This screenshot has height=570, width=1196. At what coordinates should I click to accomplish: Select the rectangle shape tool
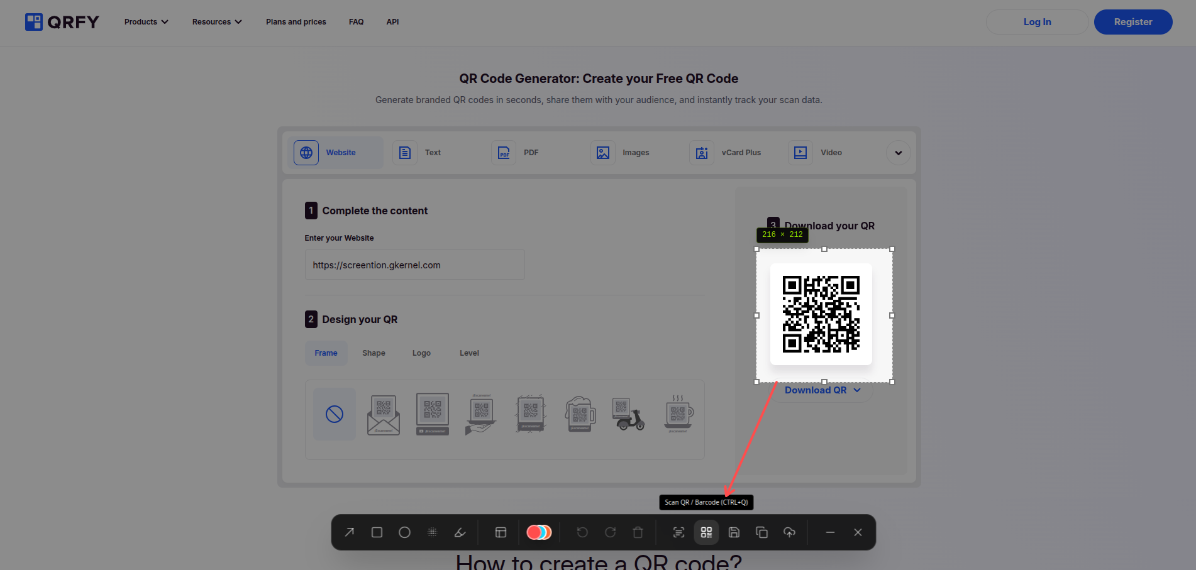tap(377, 532)
